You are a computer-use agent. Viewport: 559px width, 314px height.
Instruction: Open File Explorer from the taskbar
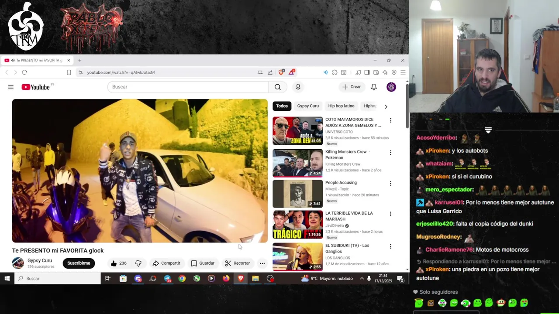[255, 278]
